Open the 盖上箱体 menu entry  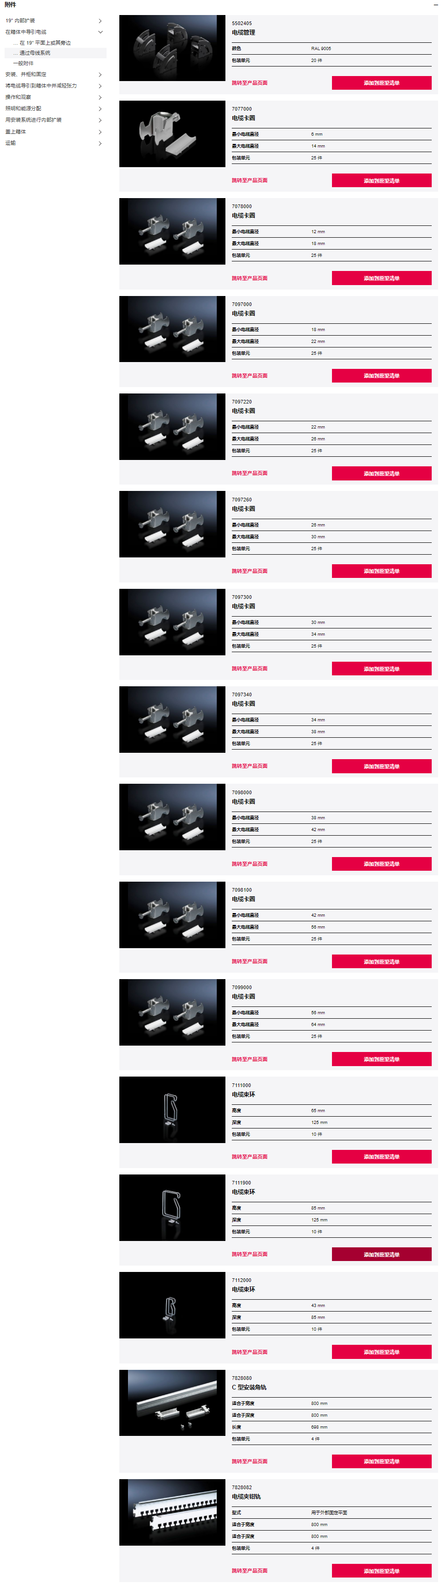point(16,133)
